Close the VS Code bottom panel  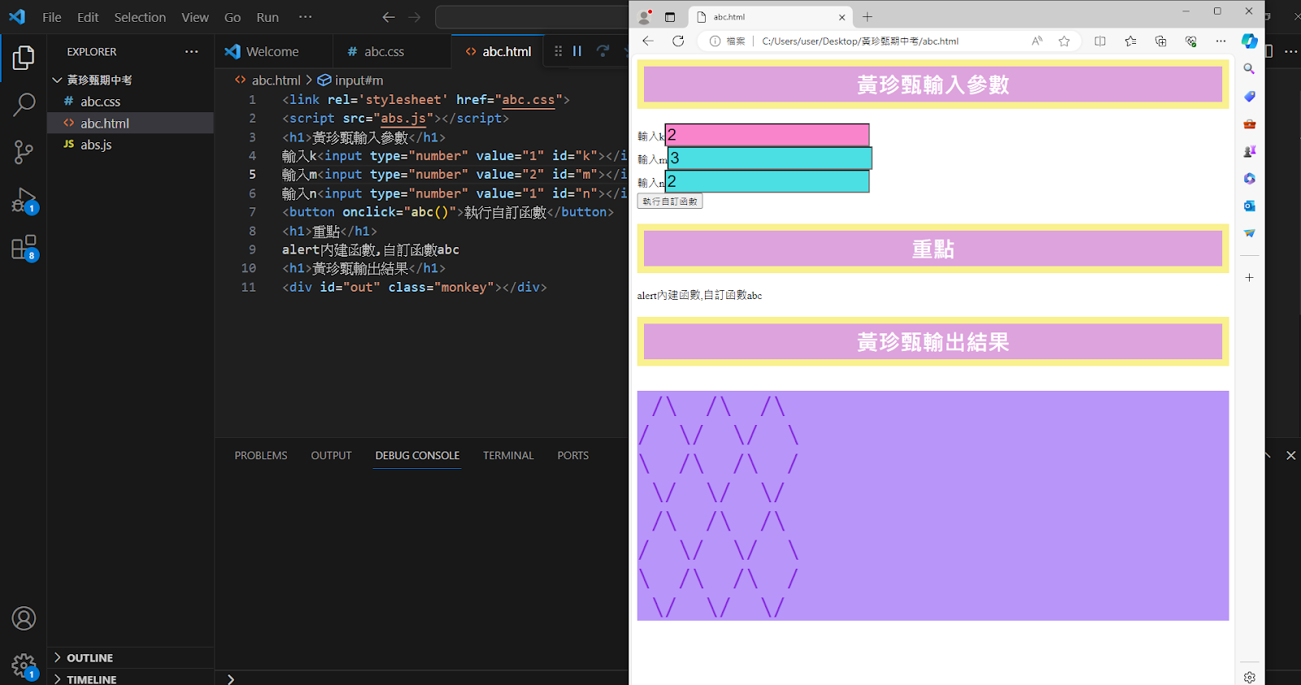(x=1291, y=456)
